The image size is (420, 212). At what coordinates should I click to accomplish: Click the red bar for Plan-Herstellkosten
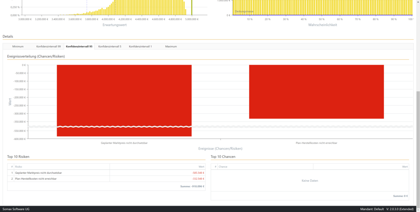point(316,92)
